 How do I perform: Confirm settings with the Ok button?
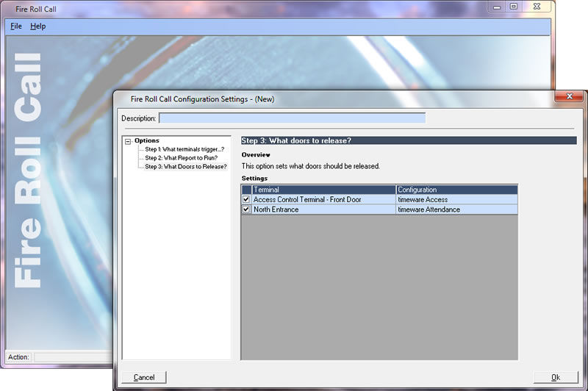coord(556,377)
